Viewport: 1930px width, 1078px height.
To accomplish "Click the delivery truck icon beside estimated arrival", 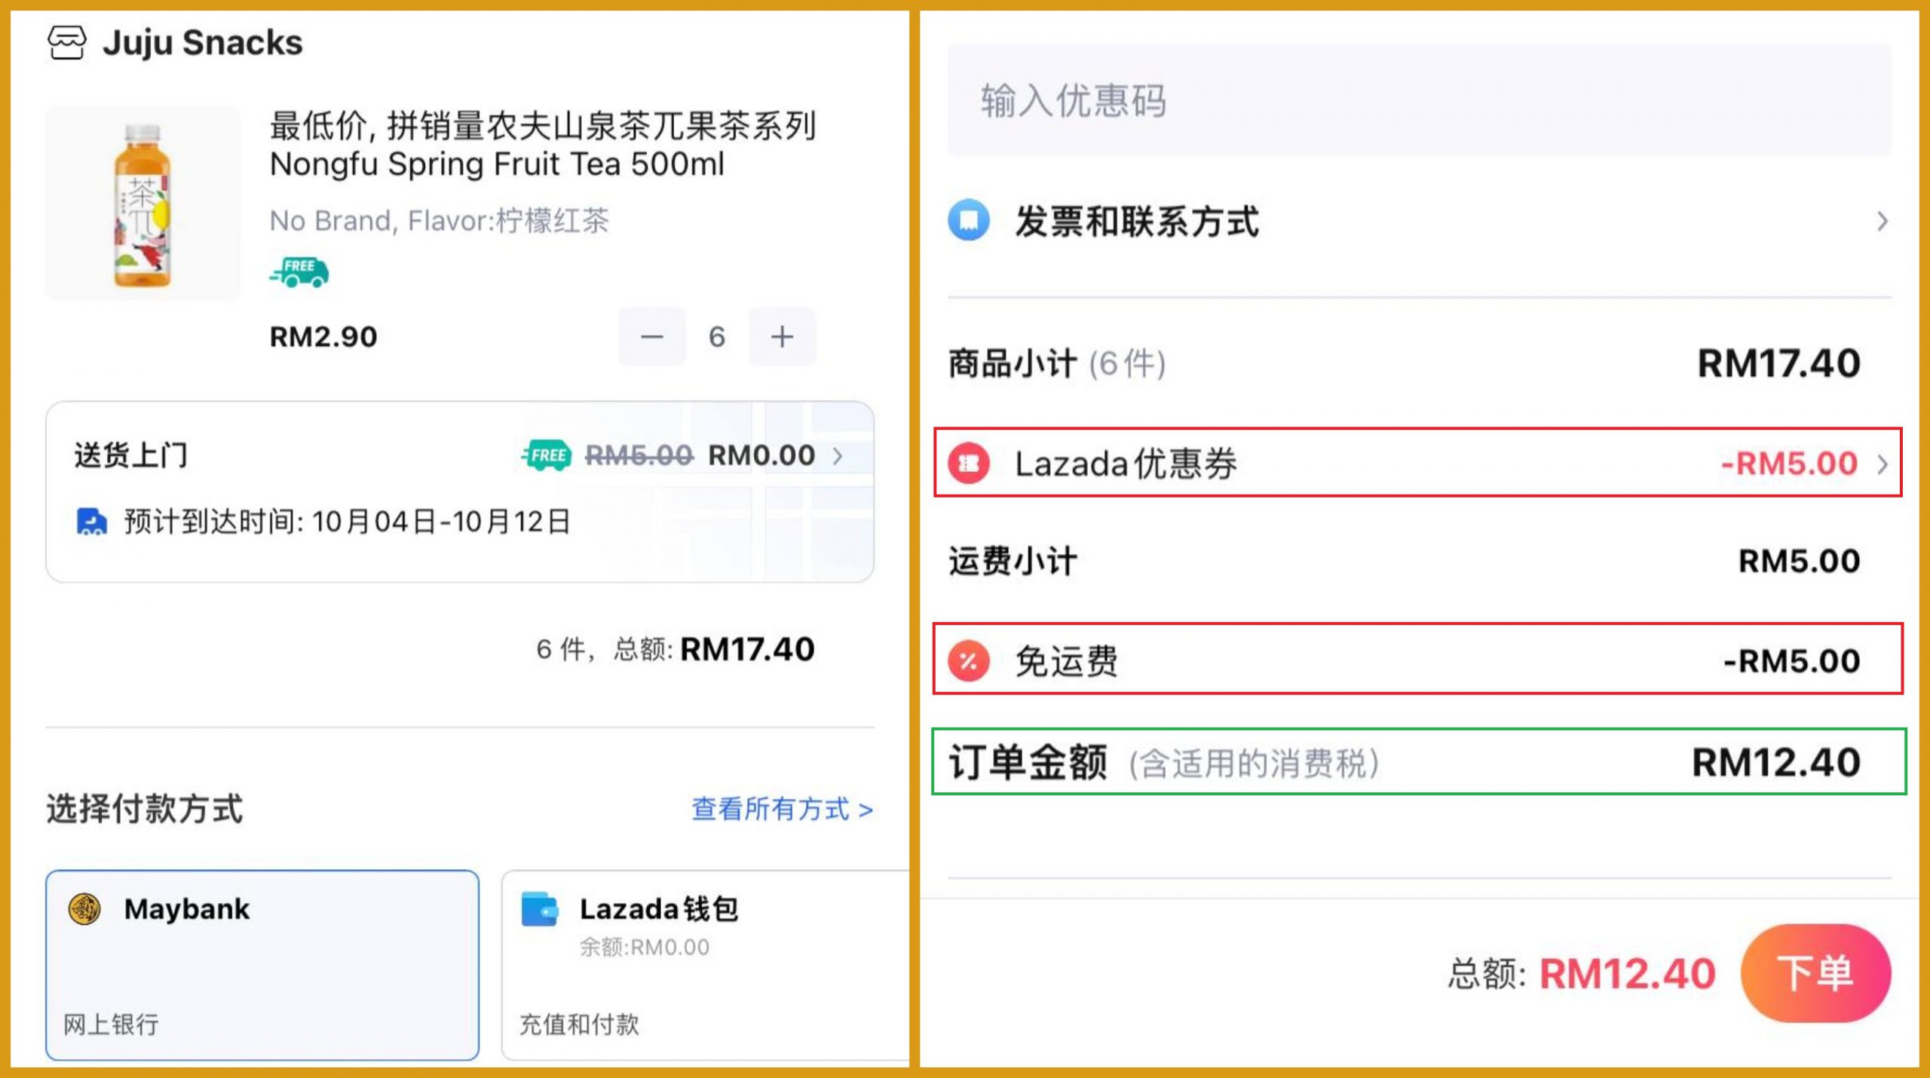I will (91, 522).
